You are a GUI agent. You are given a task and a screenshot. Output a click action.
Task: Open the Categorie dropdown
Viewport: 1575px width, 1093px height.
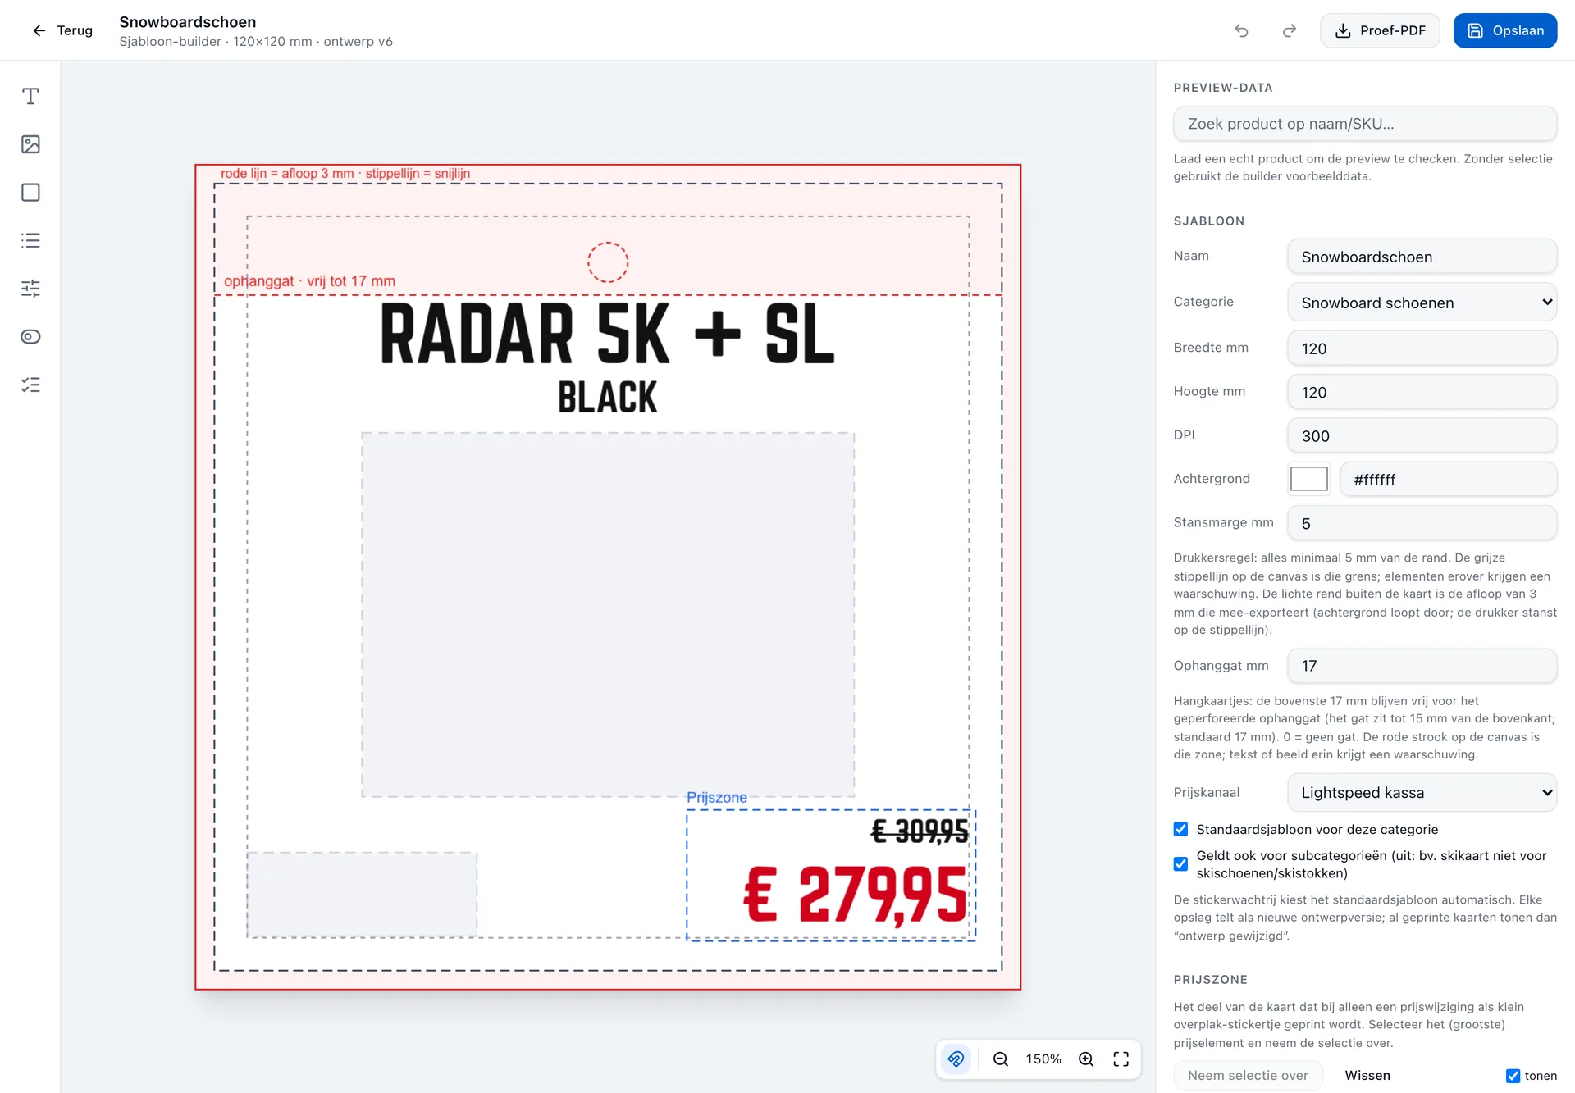point(1422,303)
